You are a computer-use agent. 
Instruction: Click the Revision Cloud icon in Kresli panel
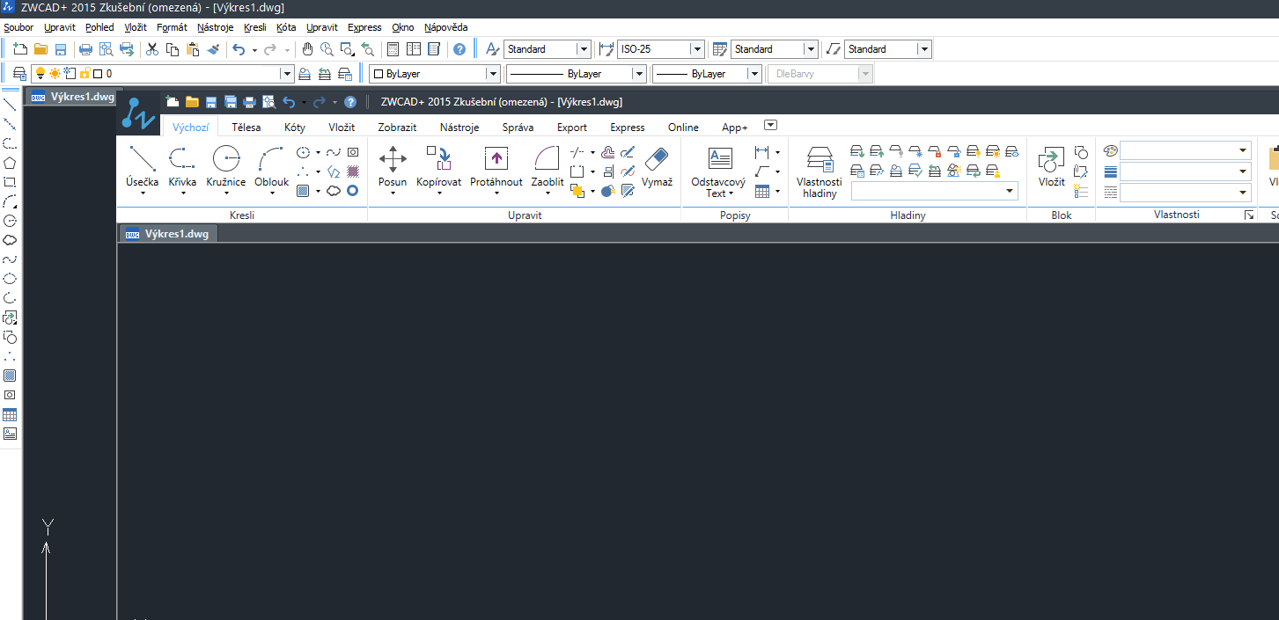[334, 190]
